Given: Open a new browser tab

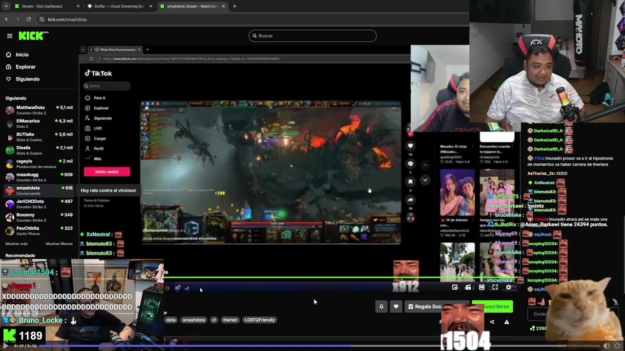Looking at the screenshot, I should pyautogui.click(x=234, y=6).
